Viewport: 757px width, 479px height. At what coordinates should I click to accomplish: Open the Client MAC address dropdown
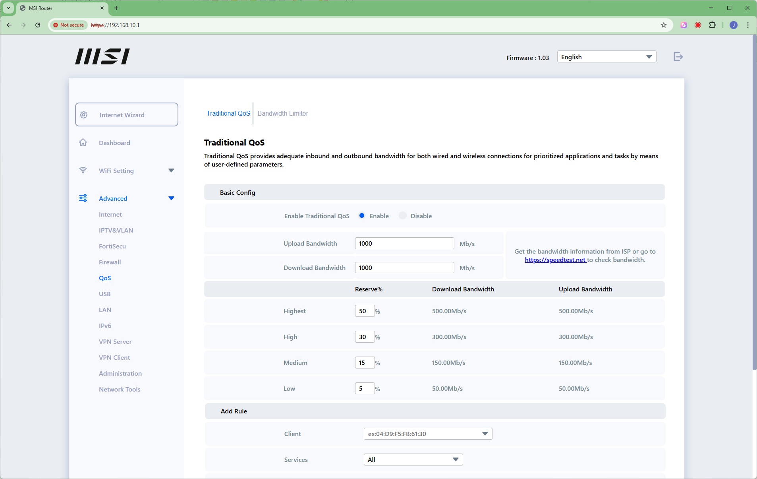click(x=428, y=434)
